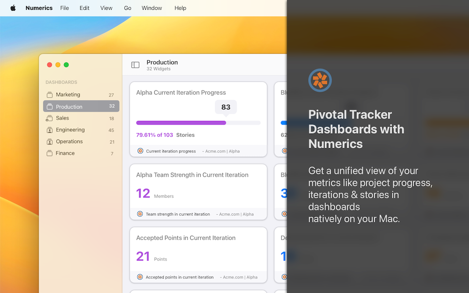Click the Finance dashboard icon
469x293 pixels.
coord(50,153)
